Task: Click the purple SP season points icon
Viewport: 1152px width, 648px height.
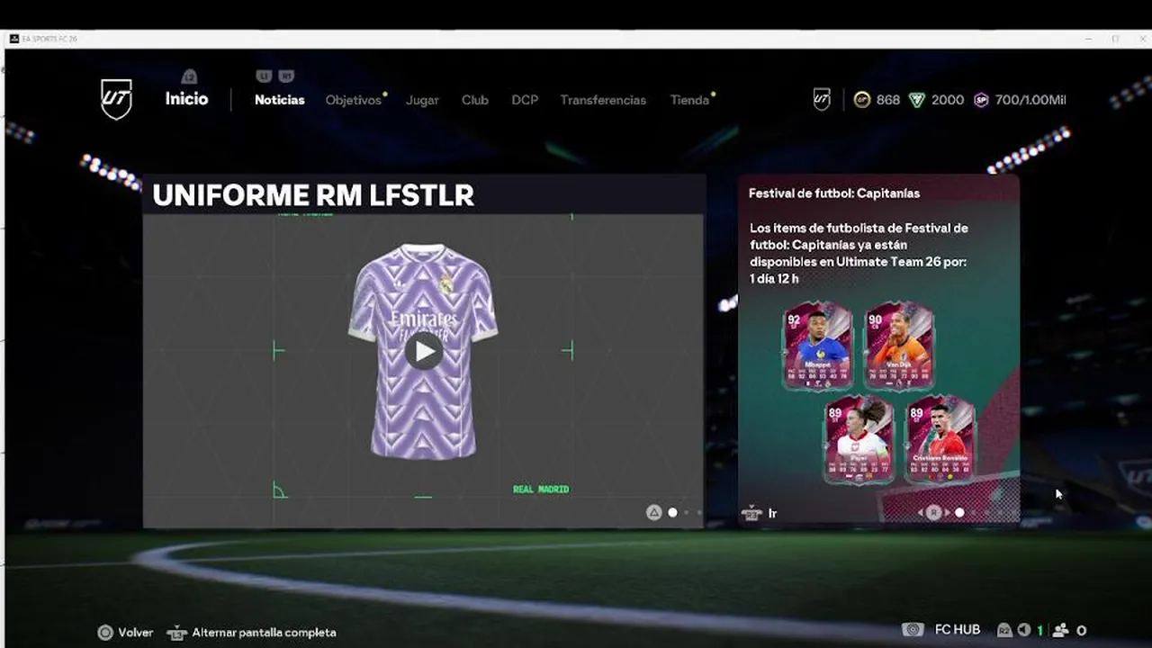Action: point(981,100)
